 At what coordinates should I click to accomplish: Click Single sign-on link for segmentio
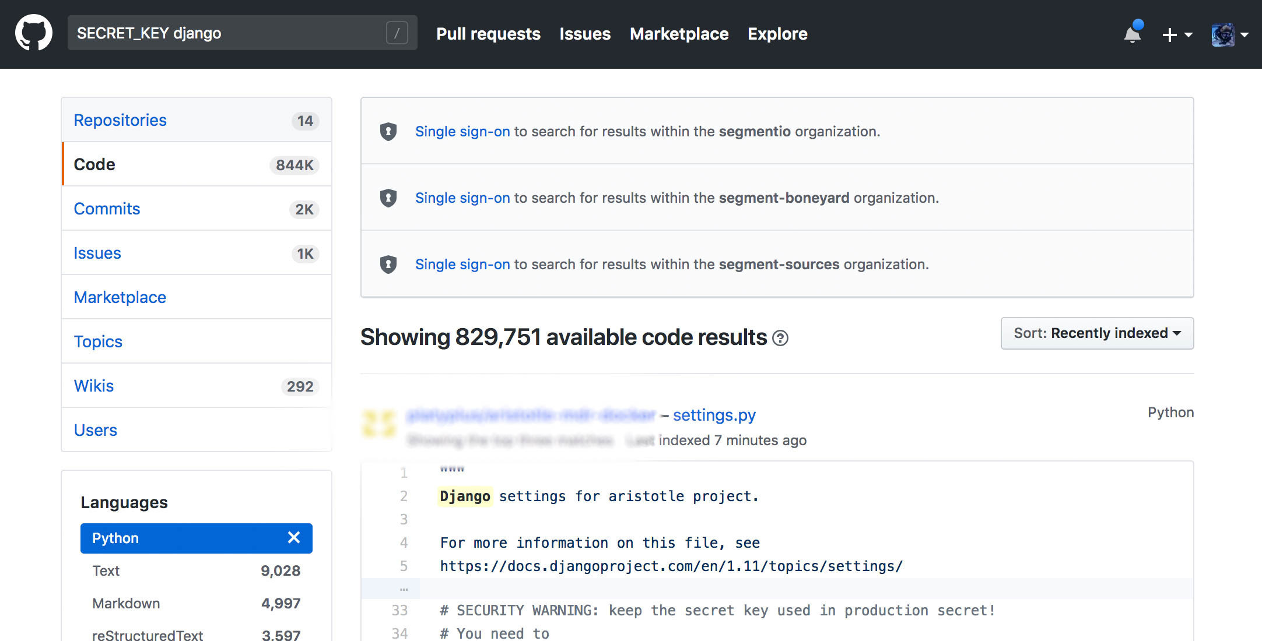coord(462,132)
